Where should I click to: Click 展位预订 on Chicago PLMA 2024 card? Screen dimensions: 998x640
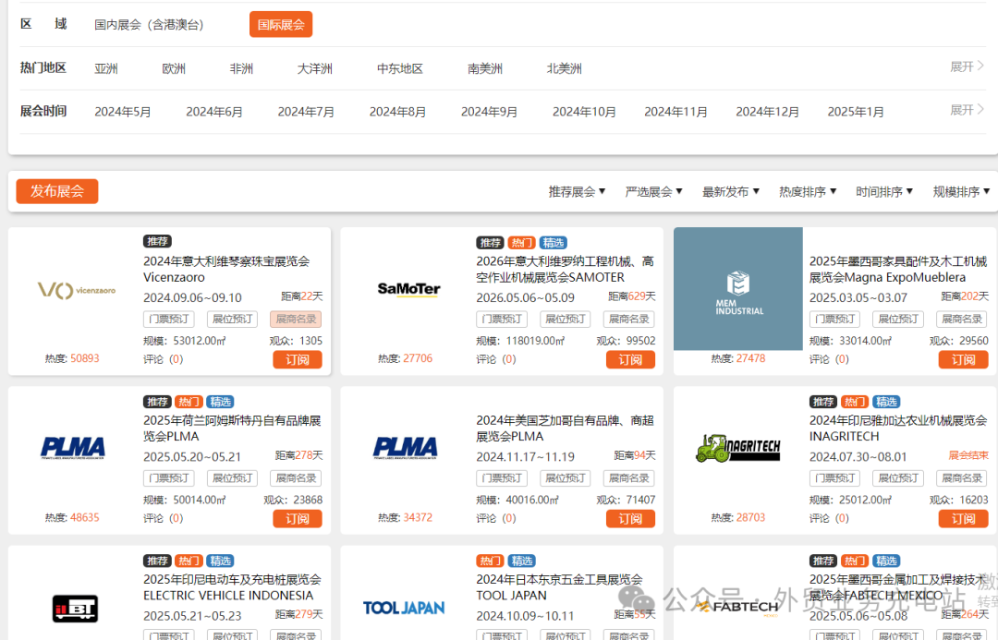566,477
